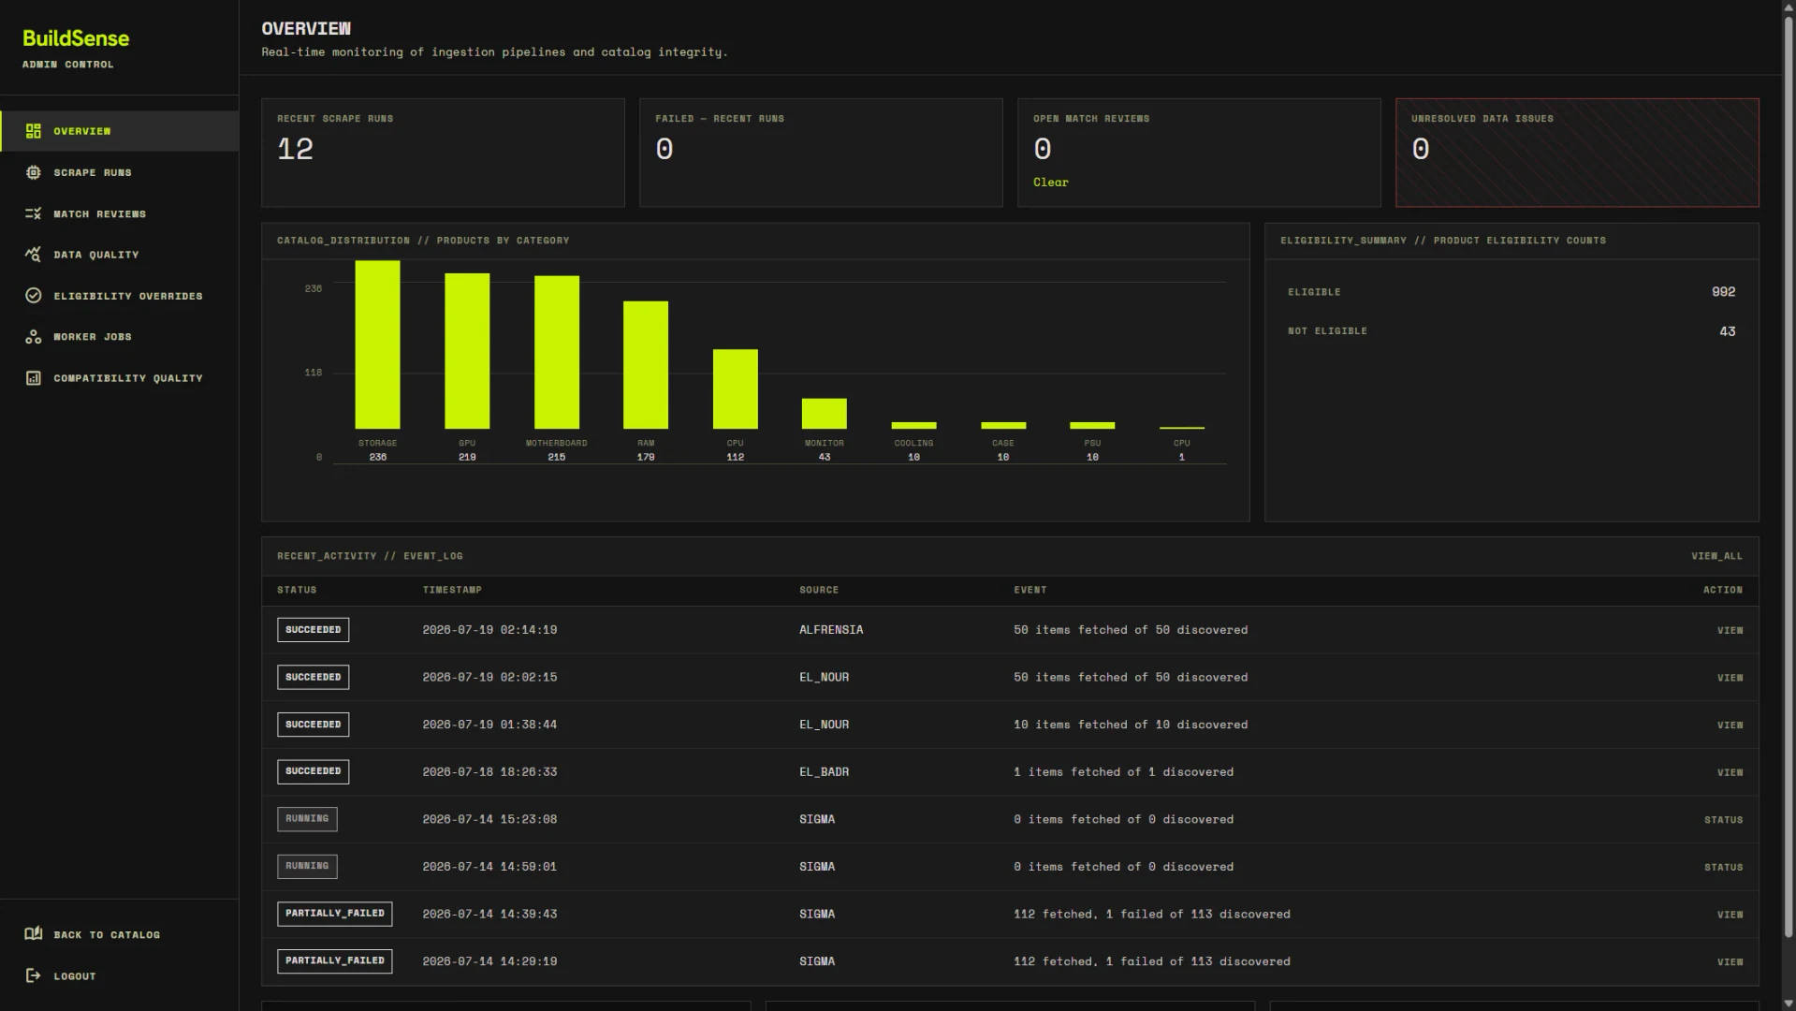Click the Overview dashboard icon in sidebar
The height and width of the screenshot is (1011, 1796).
click(34, 131)
